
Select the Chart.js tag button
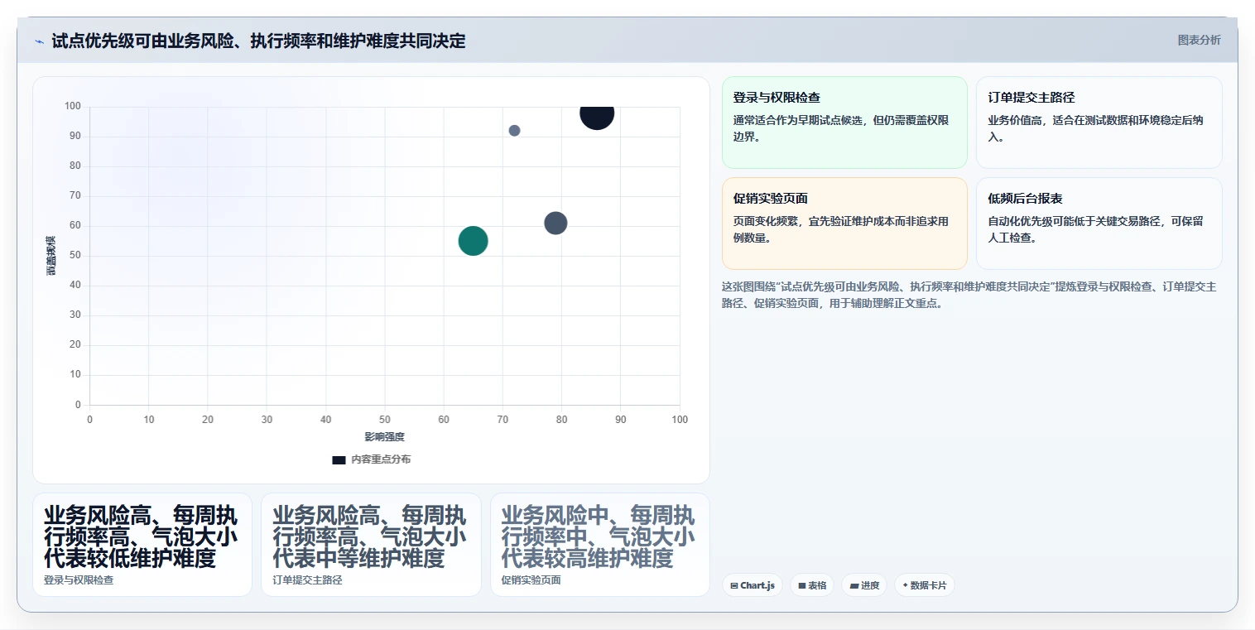coord(753,585)
